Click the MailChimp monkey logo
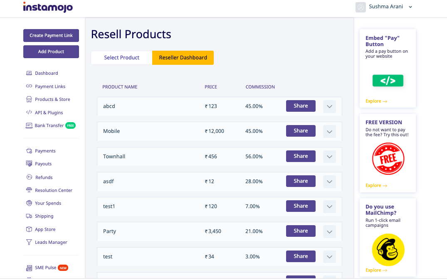Viewport: 447px width, 280px height. pyautogui.click(x=388, y=250)
